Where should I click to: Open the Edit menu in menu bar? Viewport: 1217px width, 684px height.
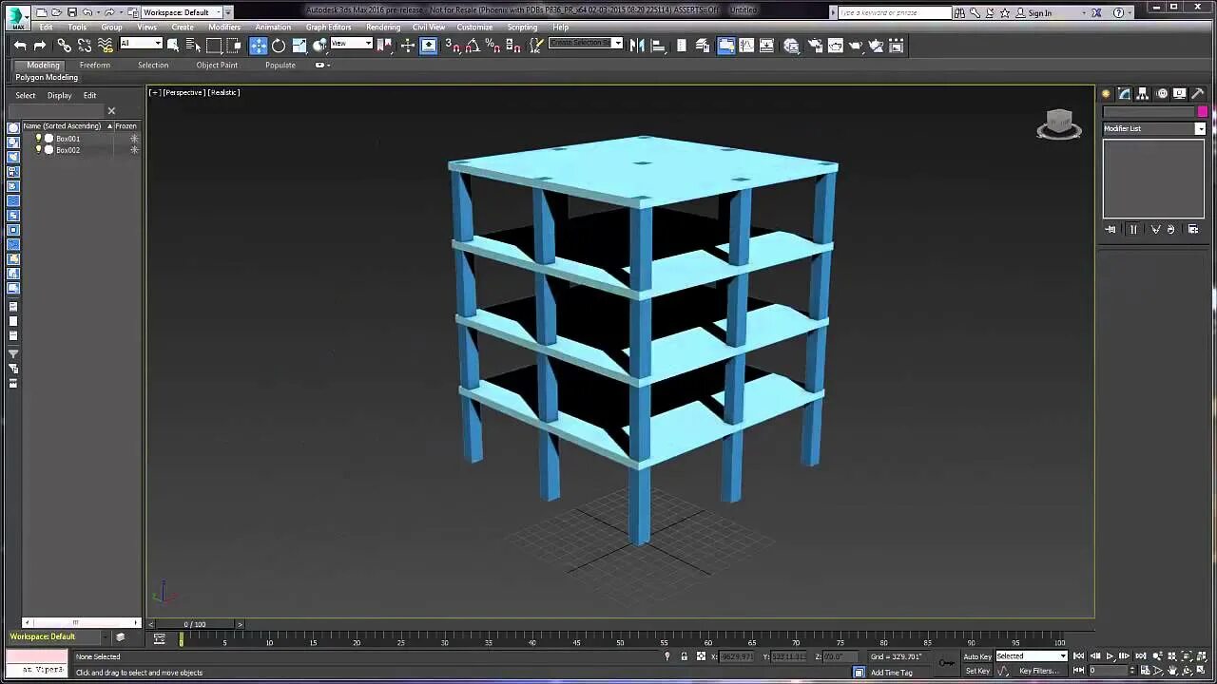coord(46,28)
